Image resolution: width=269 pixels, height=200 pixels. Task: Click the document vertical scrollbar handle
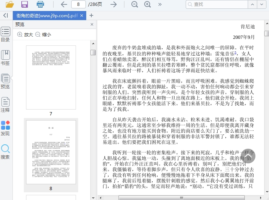266,33
